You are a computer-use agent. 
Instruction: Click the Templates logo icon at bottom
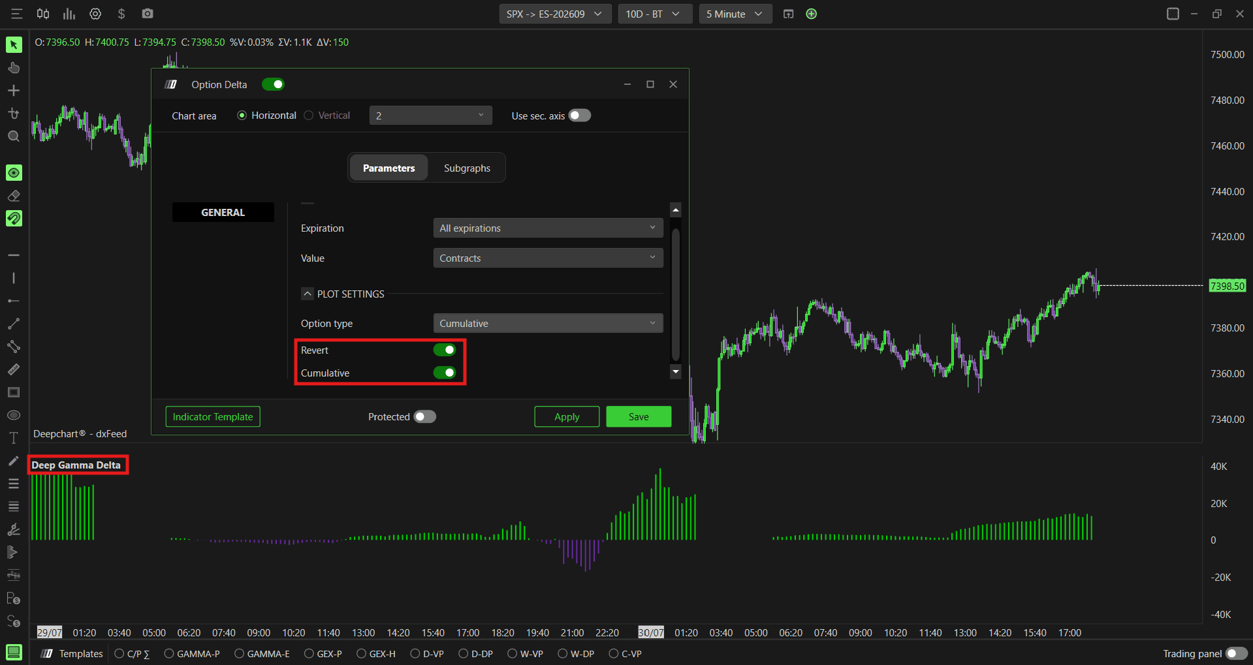coord(46,653)
